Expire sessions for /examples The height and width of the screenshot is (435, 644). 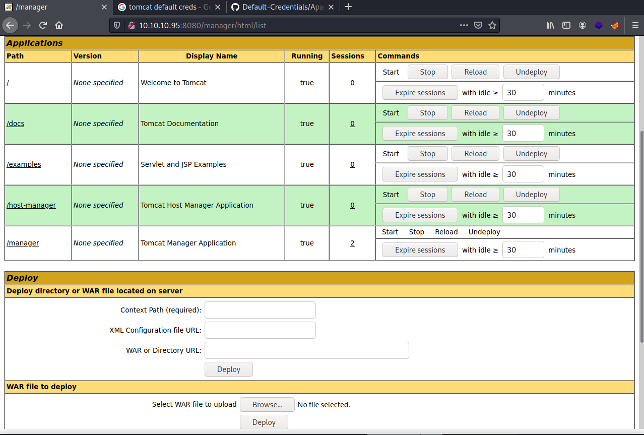click(x=420, y=174)
